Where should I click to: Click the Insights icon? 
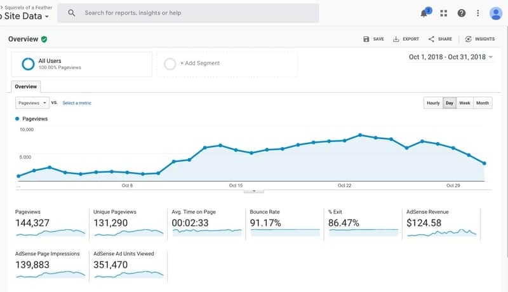coord(468,39)
